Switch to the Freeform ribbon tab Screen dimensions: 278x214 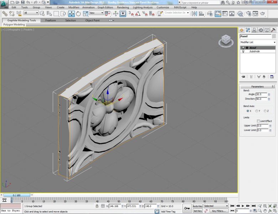51,20
